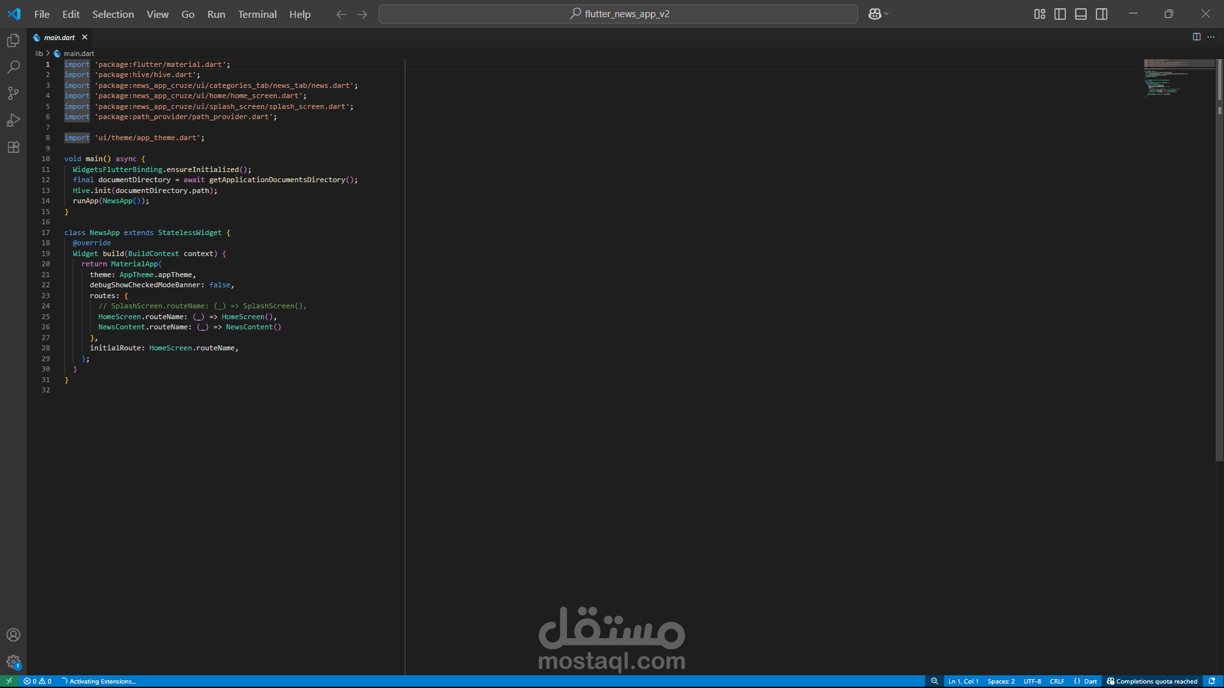
Task: Open the Terminal menu
Action: click(257, 14)
